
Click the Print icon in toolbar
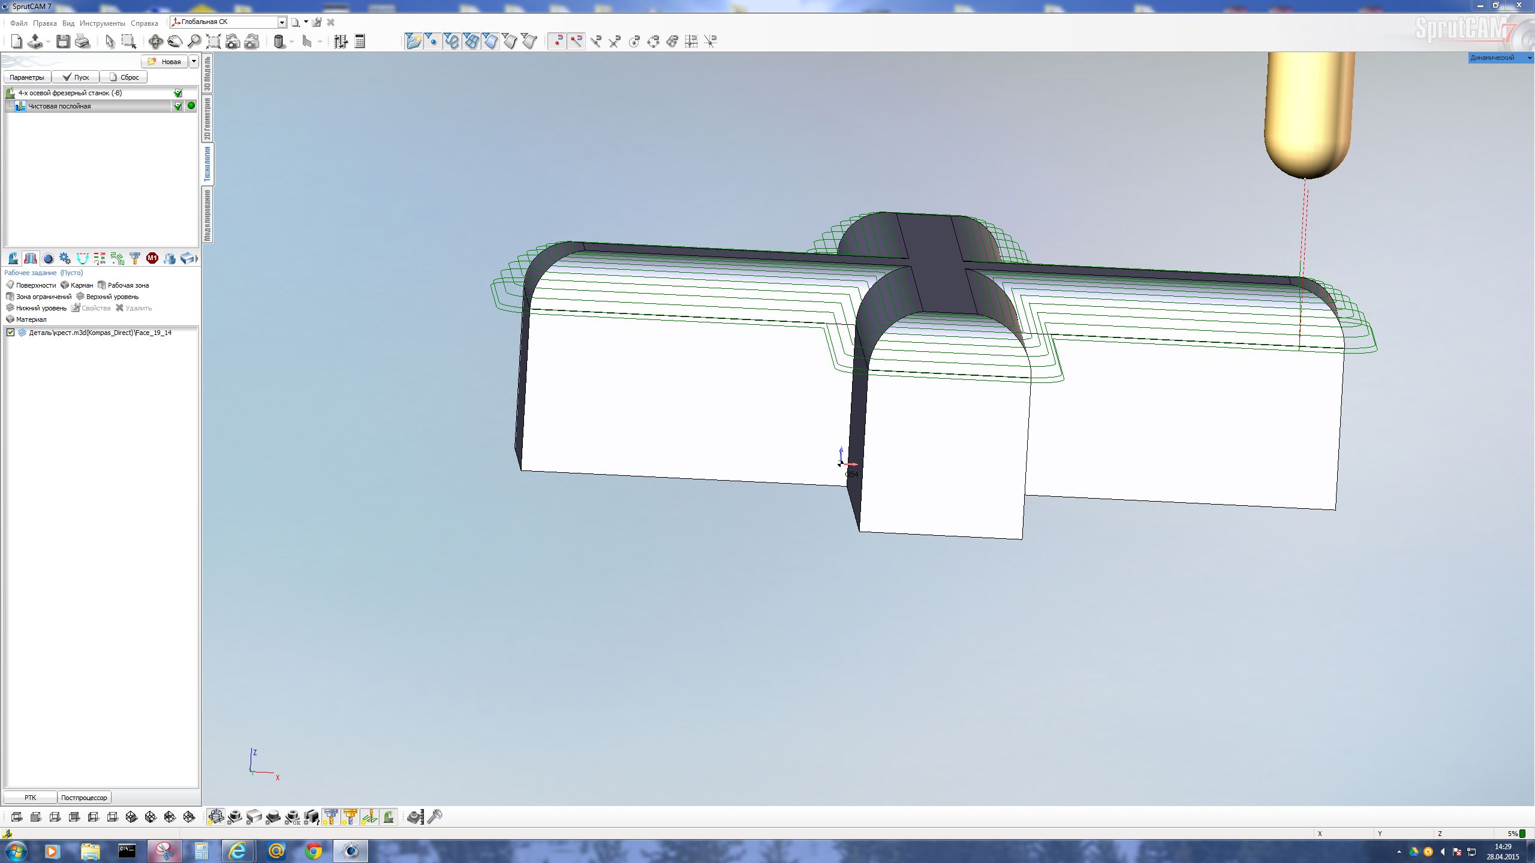pyautogui.click(x=83, y=41)
